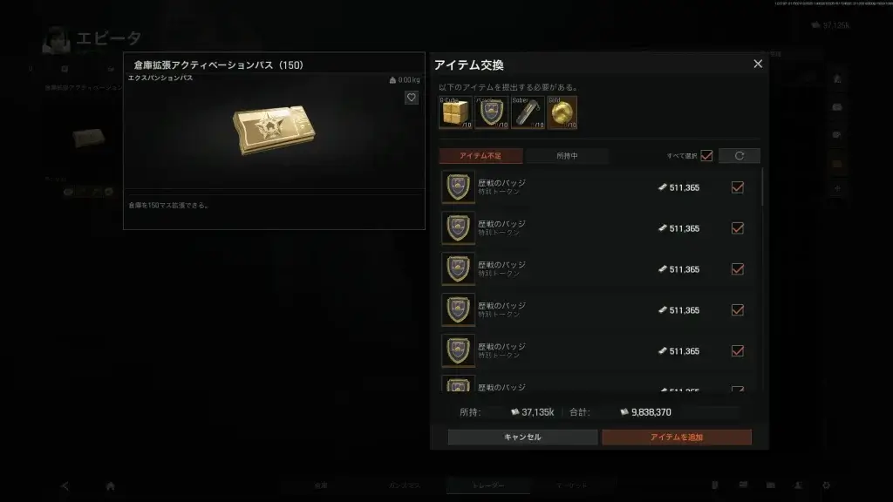
Task: Select the Saber knife required item slot
Action: coord(528,112)
